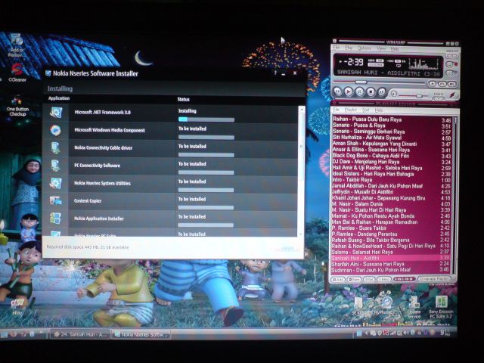Select Siti Nurhaliza - Air Mata Syawal track

[x=392, y=138]
